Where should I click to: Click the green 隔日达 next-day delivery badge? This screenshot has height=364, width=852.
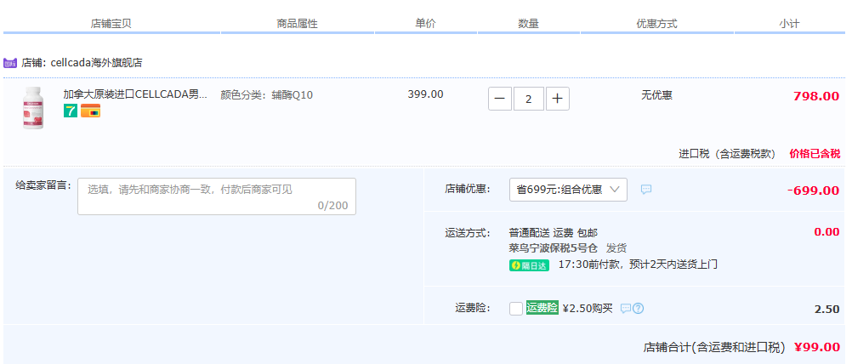coord(529,265)
